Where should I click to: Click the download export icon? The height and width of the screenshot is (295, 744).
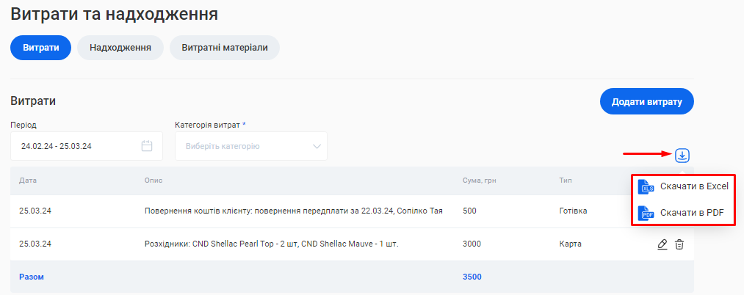682,155
